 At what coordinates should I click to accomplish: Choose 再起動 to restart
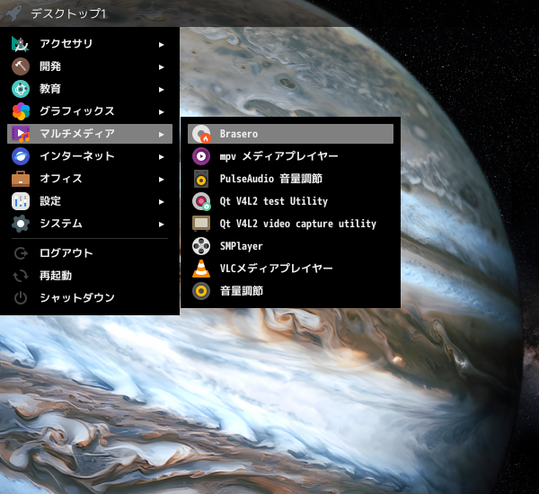click(90, 276)
